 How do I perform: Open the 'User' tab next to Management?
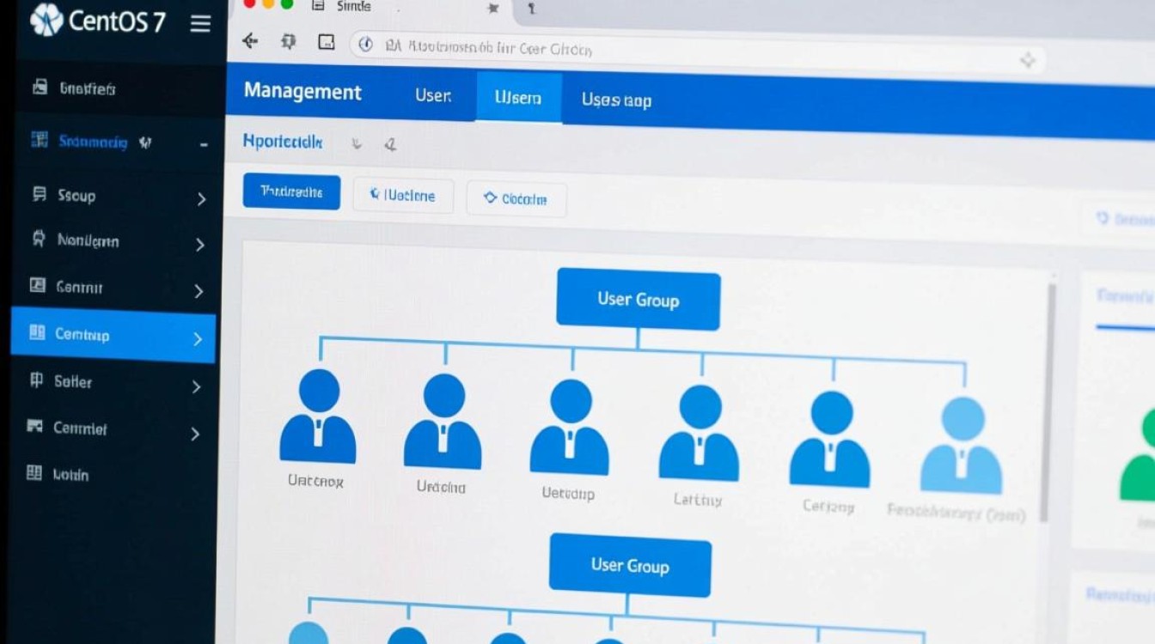click(x=433, y=95)
